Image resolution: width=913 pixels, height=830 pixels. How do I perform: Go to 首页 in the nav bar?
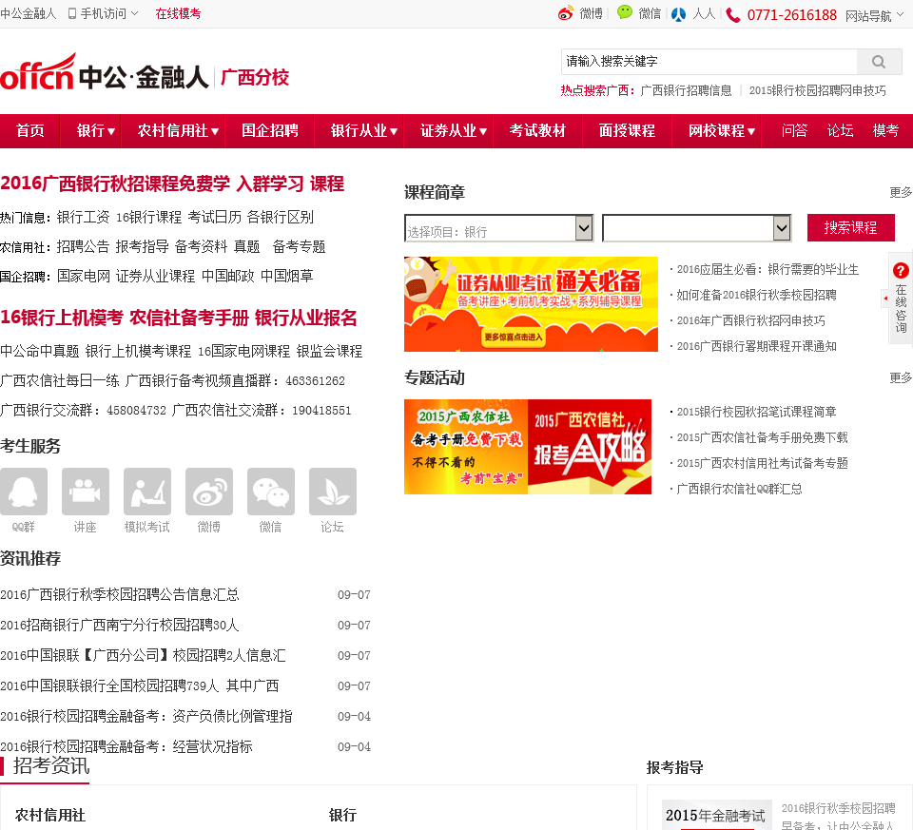[x=30, y=131]
